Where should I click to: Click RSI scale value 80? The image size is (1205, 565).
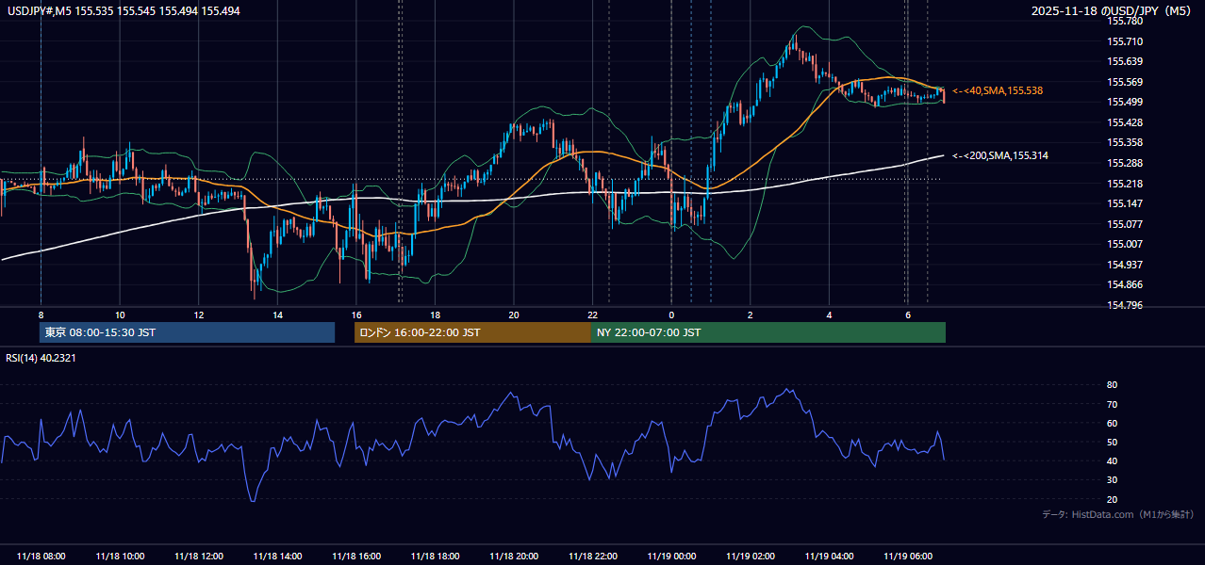[x=1113, y=385]
